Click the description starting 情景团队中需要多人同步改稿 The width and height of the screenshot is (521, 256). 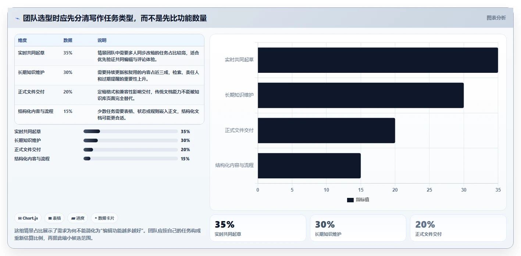pyautogui.click(x=148, y=56)
